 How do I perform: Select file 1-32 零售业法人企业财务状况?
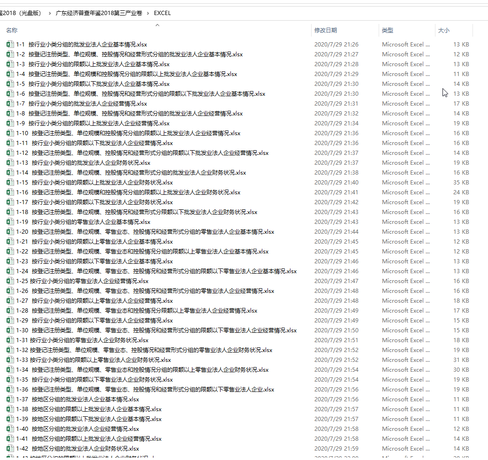pyautogui.click(x=144, y=350)
